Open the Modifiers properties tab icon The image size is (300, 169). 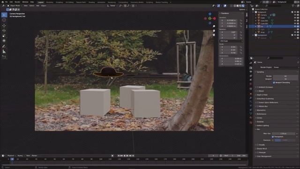(x=251, y=98)
